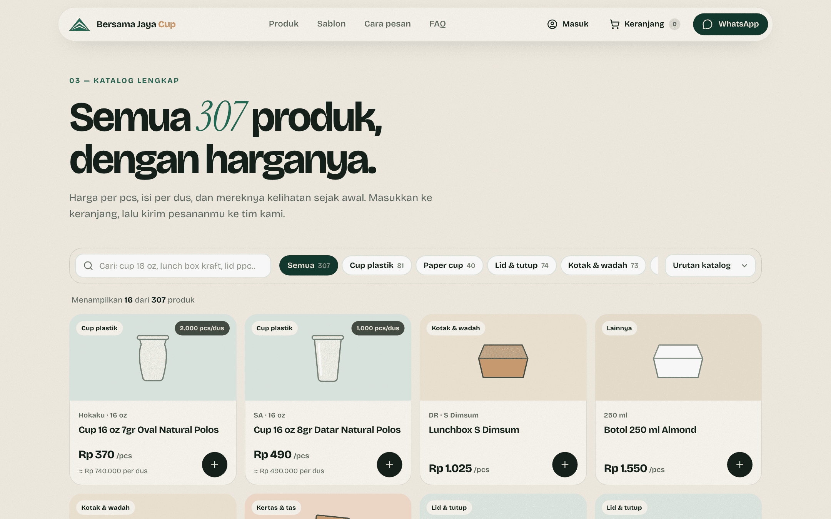
Task: Filter by Paper cup 40
Action: (x=449, y=265)
